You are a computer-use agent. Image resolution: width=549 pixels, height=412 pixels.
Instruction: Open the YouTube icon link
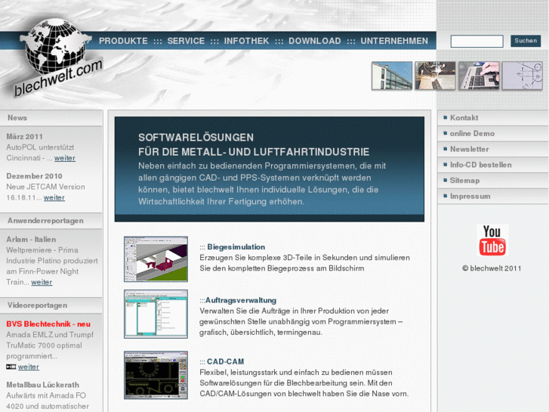(492, 240)
